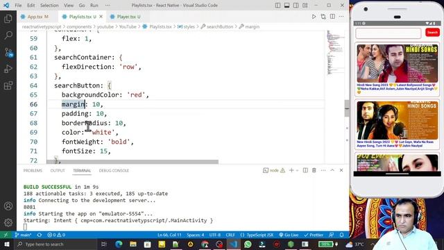Open the Accounts menu icon
This screenshot has height=250, width=444.
pos(8,206)
